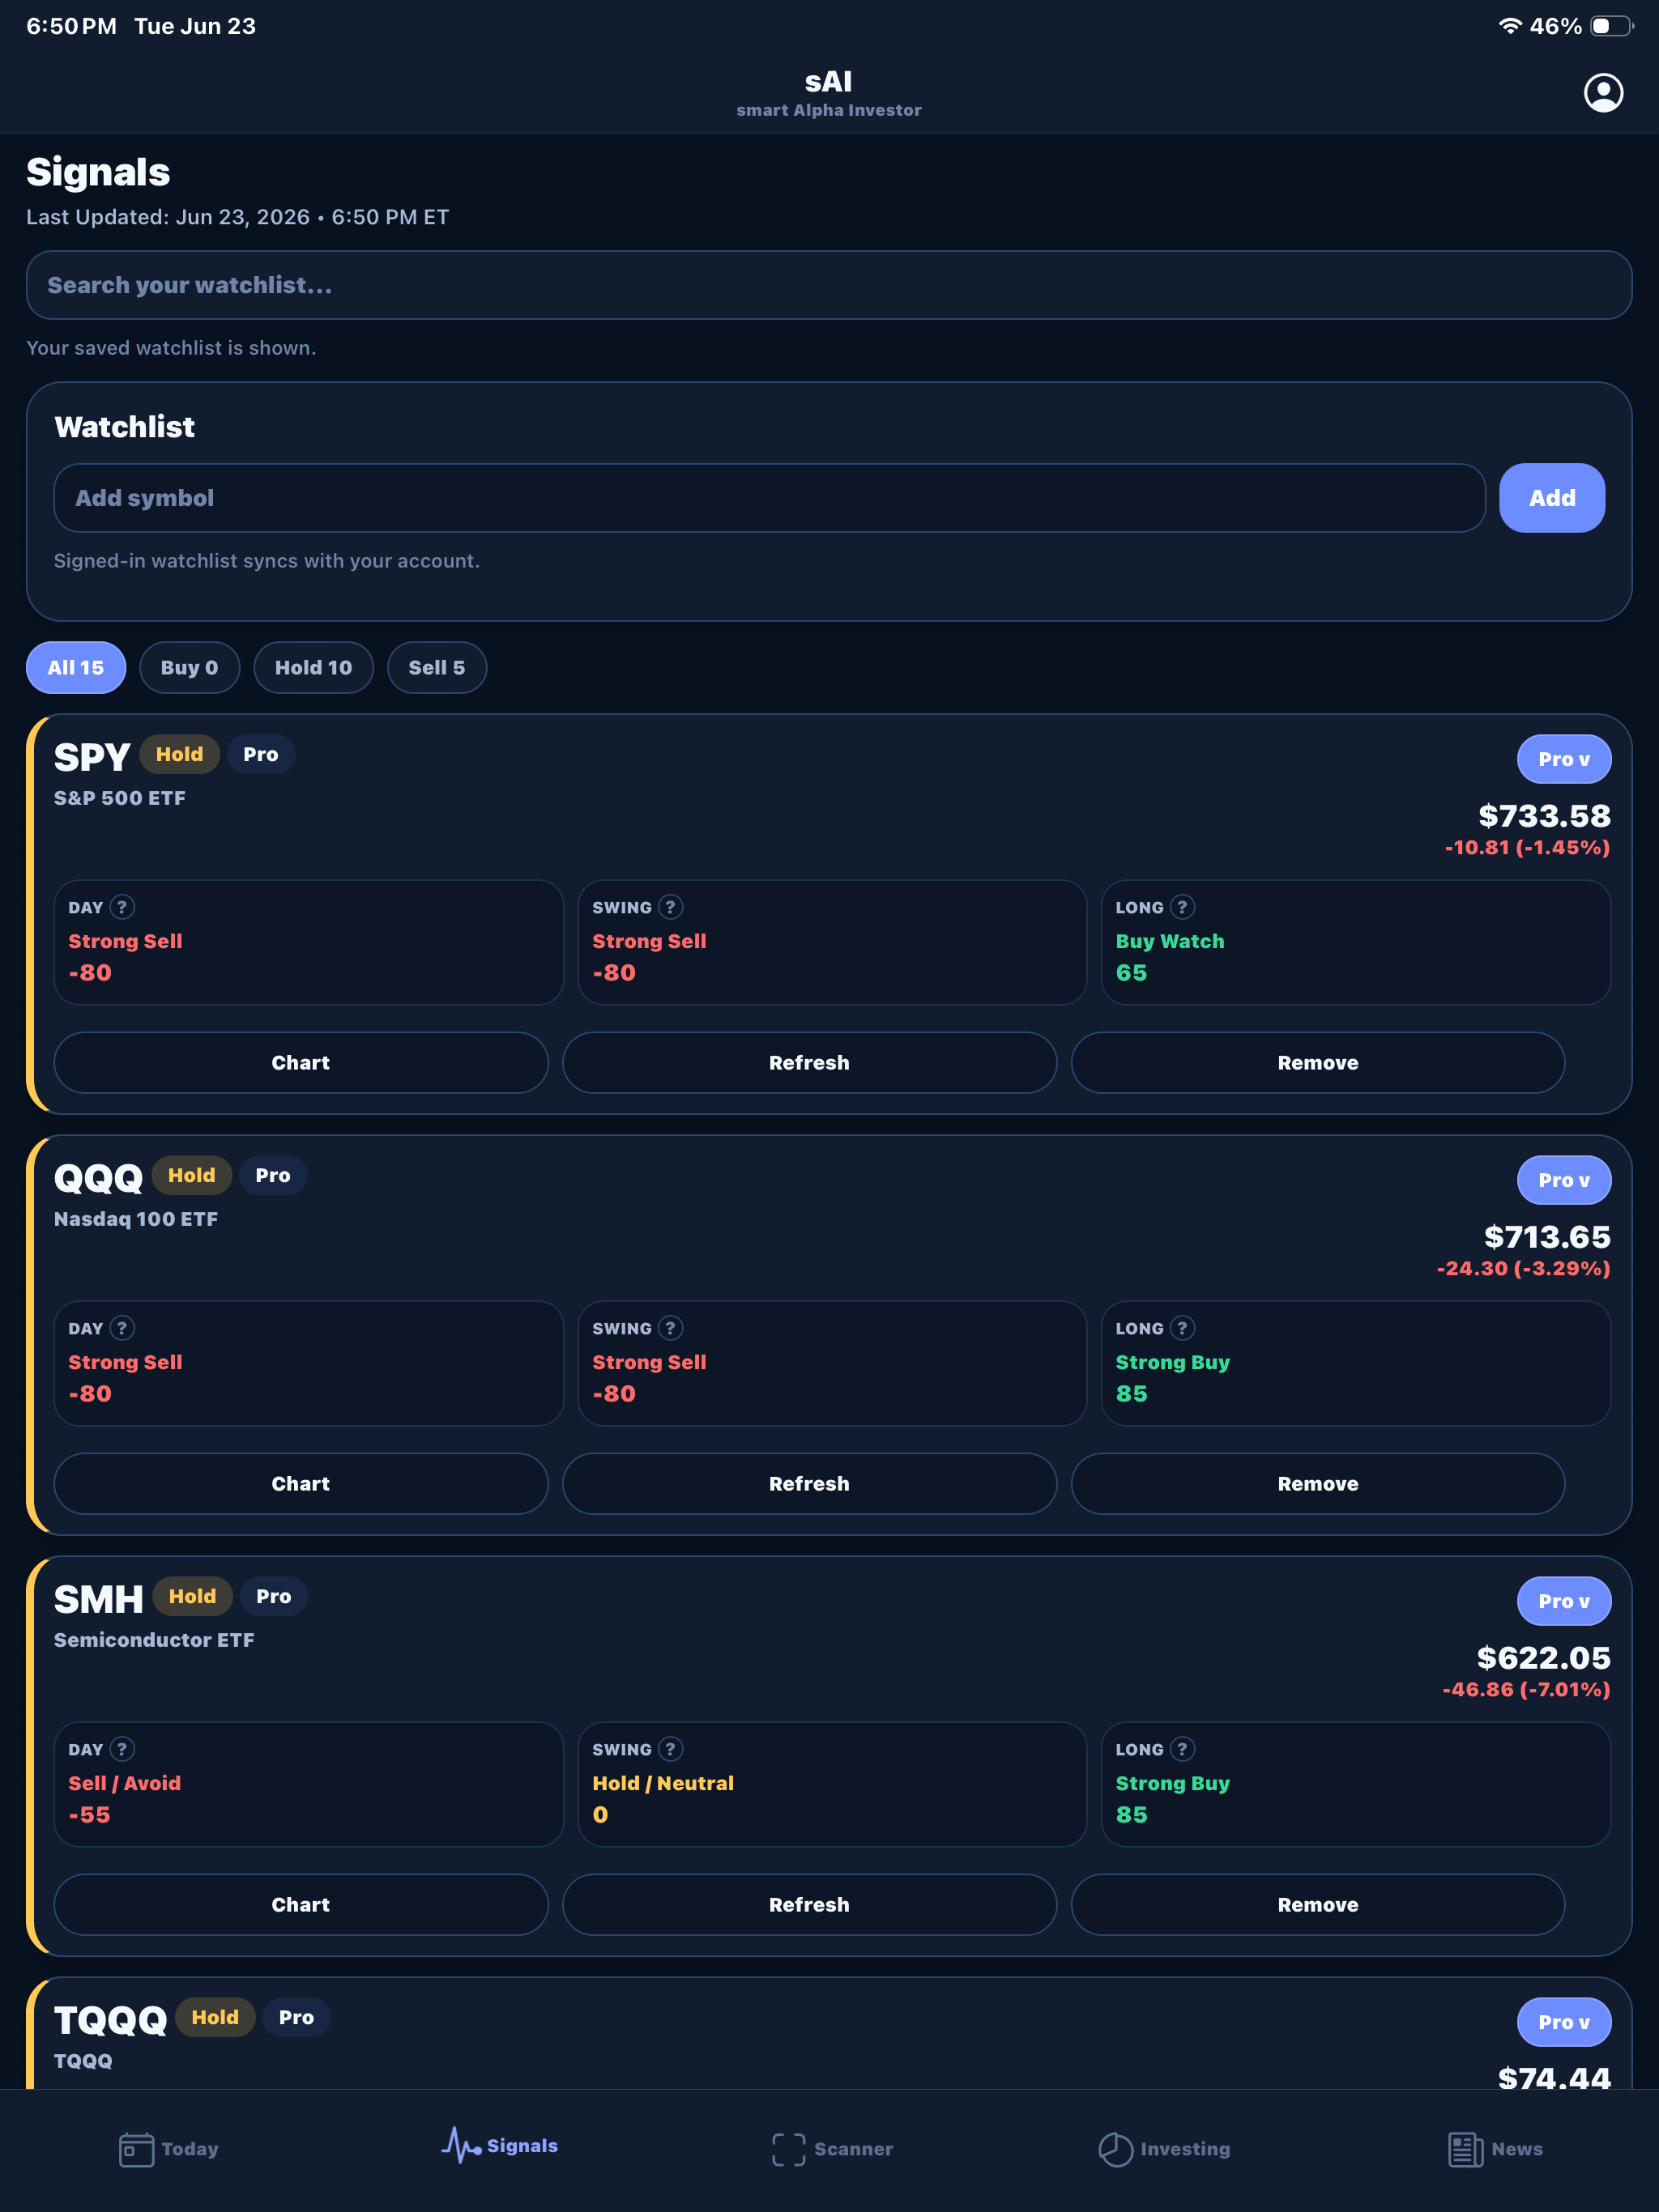This screenshot has width=1659, height=2212.
Task: Click the TQQQ ticker heading
Action: click(x=110, y=2020)
